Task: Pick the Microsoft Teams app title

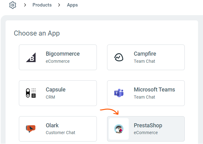Action: pyautogui.click(x=154, y=90)
